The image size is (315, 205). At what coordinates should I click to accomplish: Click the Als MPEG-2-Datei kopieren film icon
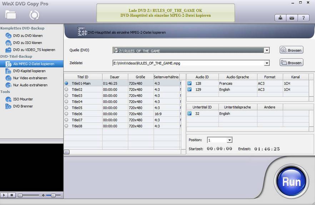click(x=9, y=64)
